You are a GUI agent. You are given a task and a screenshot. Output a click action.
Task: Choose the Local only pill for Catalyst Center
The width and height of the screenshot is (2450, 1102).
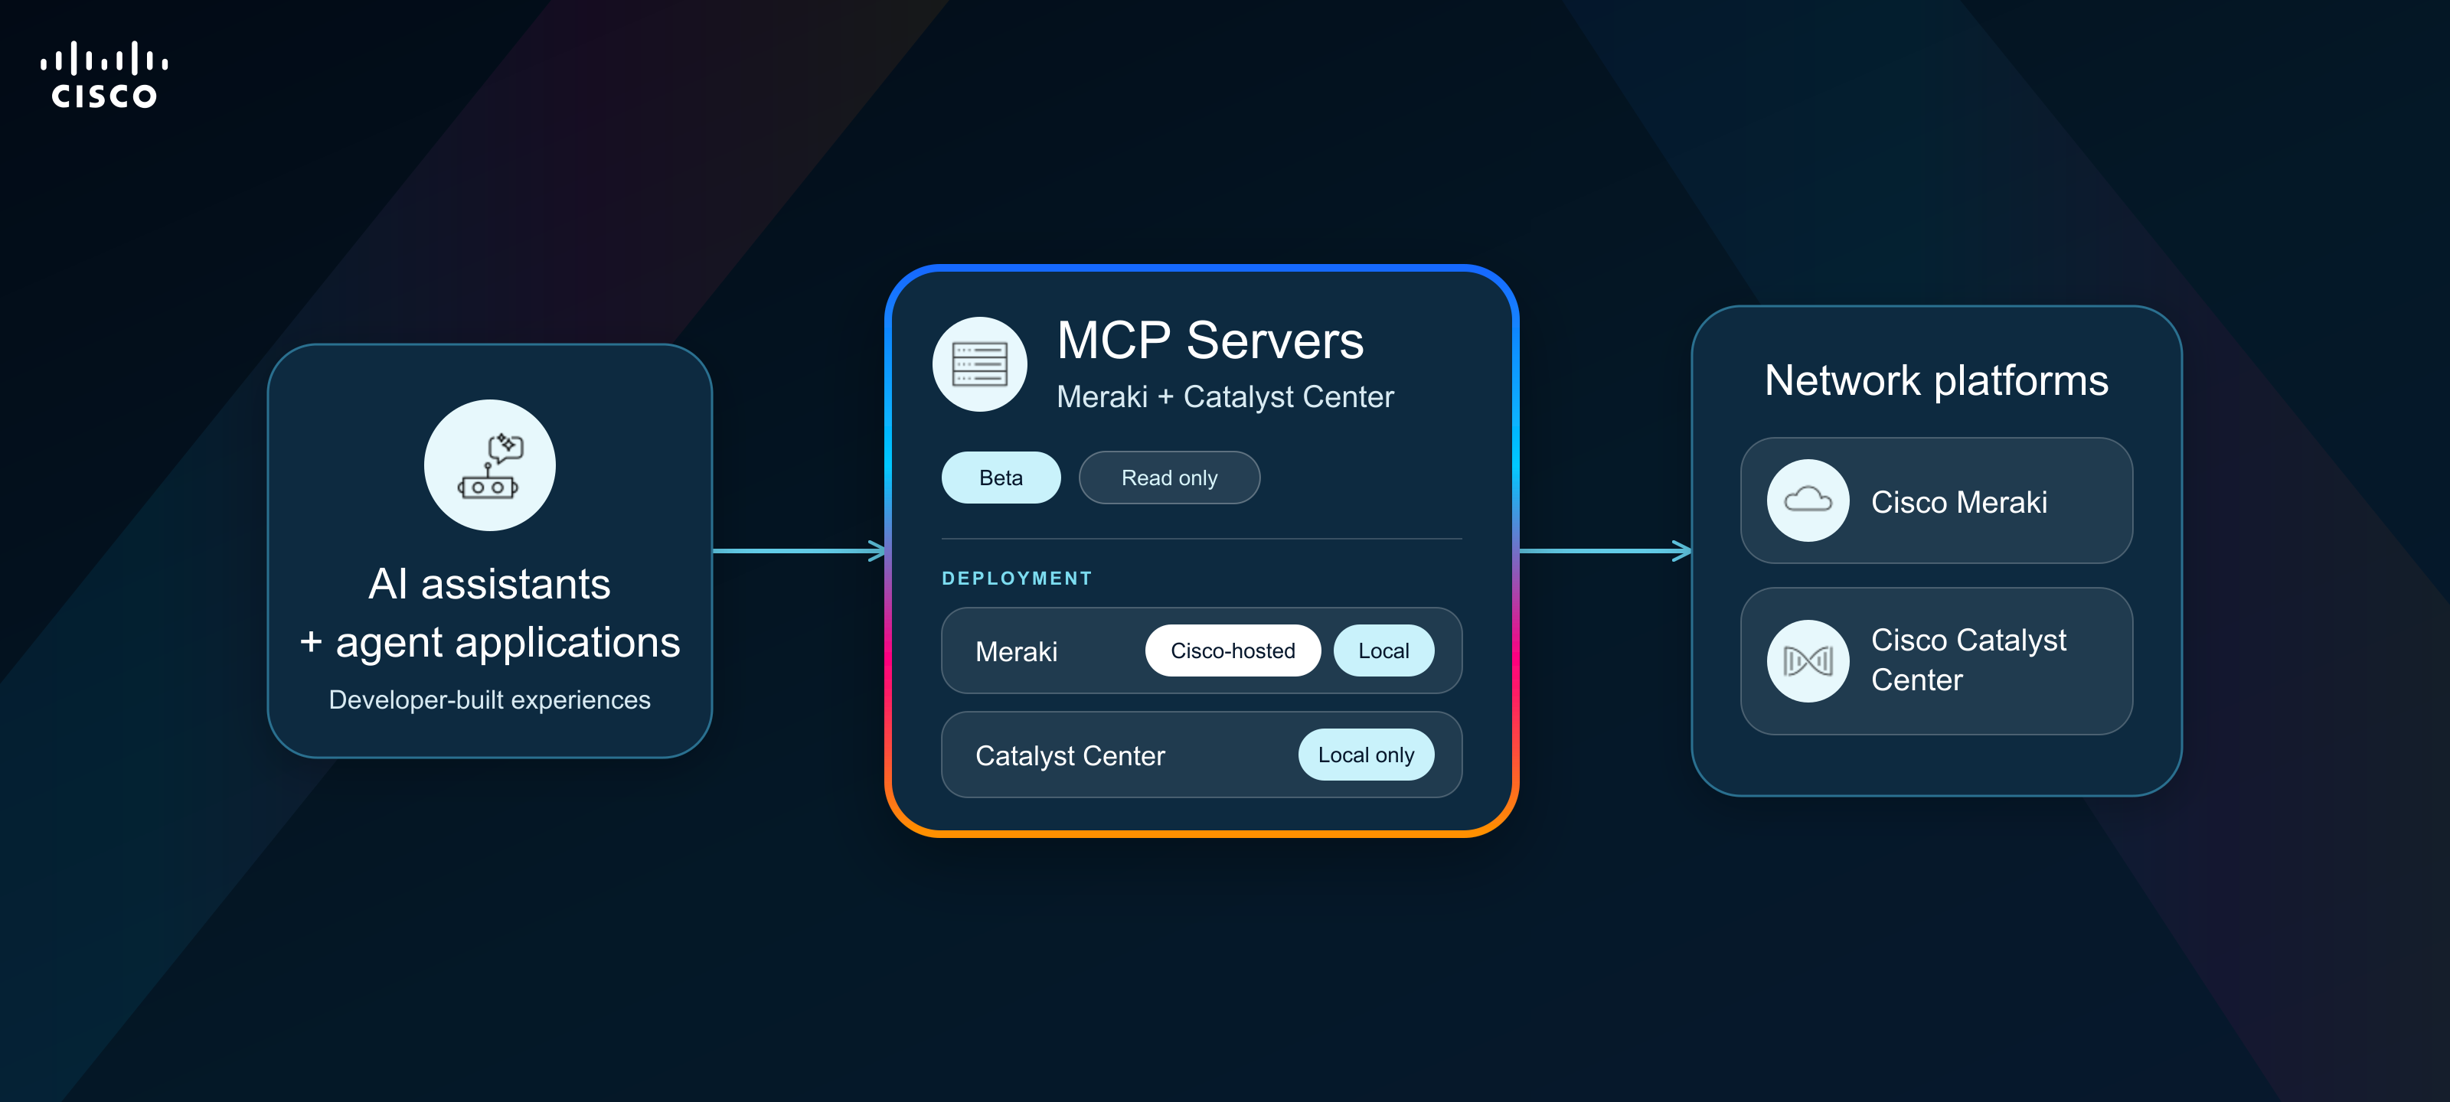tap(1366, 755)
